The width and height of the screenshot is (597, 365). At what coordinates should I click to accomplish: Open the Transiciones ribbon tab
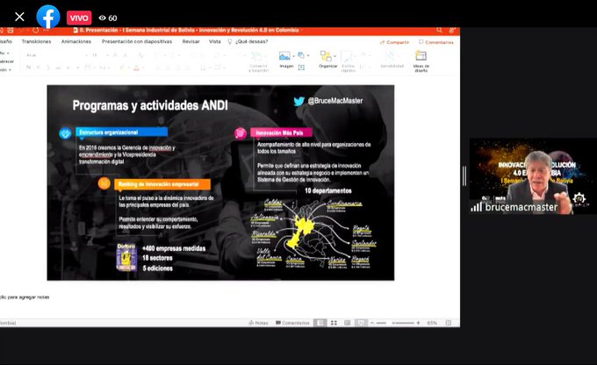36,41
